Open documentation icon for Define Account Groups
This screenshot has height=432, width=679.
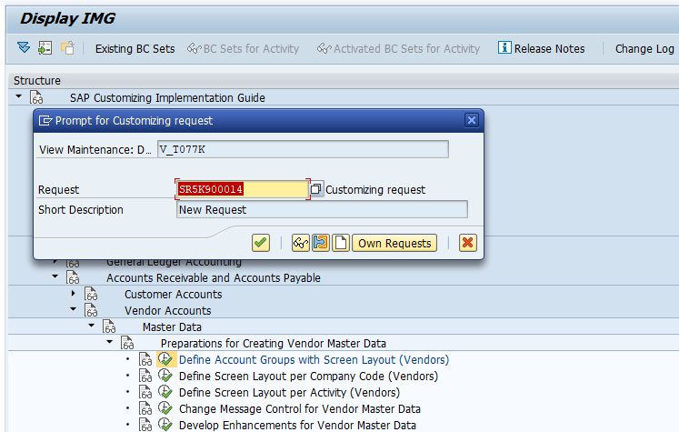(x=145, y=359)
